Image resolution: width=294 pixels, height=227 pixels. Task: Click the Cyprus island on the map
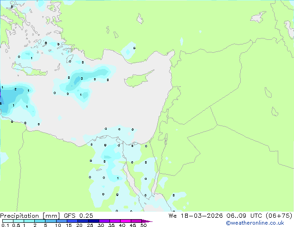click(138, 80)
